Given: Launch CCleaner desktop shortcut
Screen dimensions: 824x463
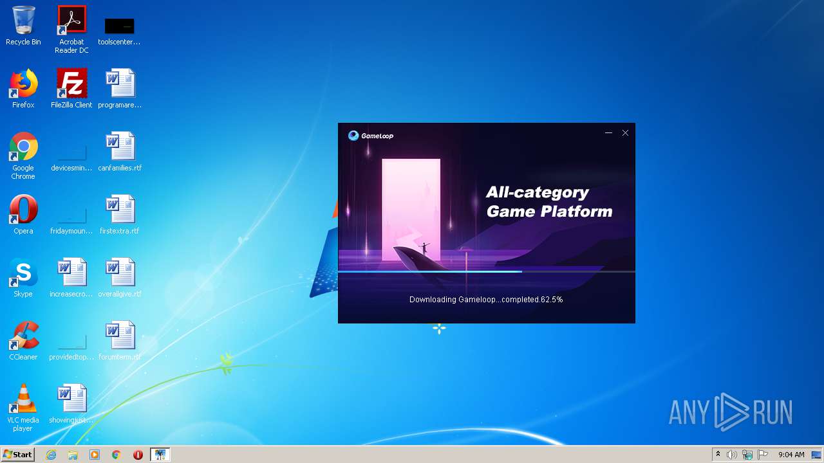Looking at the screenshot, I should coord(23,341).
